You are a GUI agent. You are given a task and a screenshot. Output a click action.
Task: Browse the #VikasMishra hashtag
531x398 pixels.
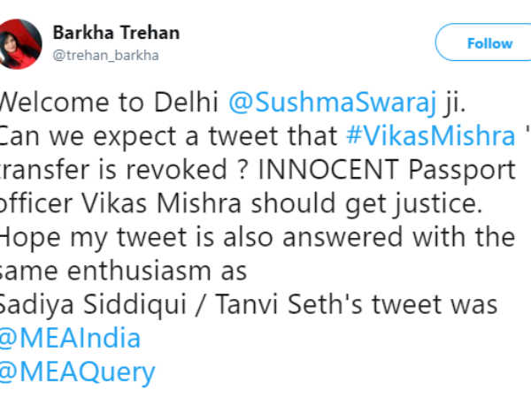tap(431, 135)
